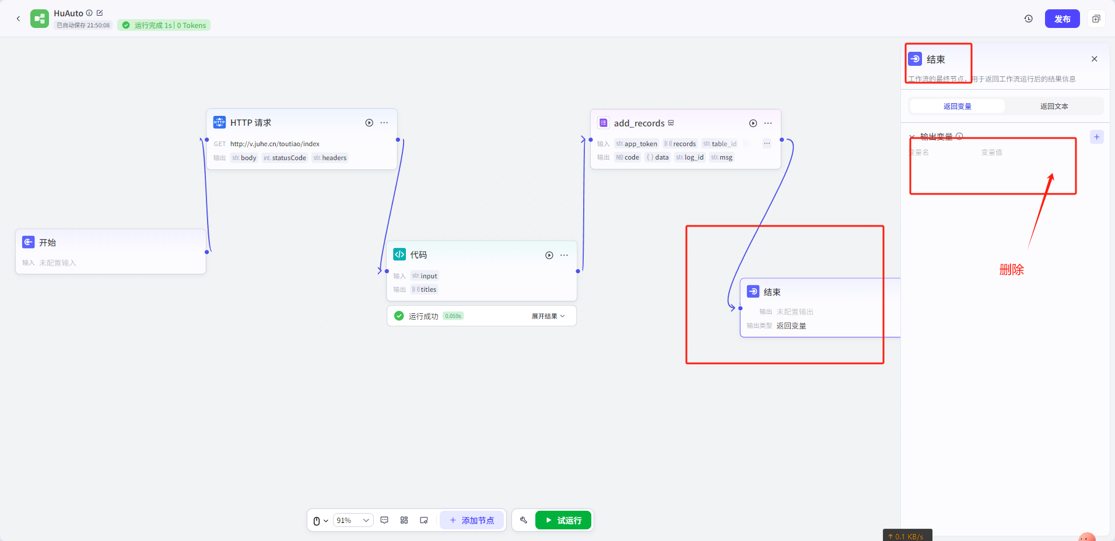Run the 代码 node individually
The image size is (1115, 541).
(549, 255)
